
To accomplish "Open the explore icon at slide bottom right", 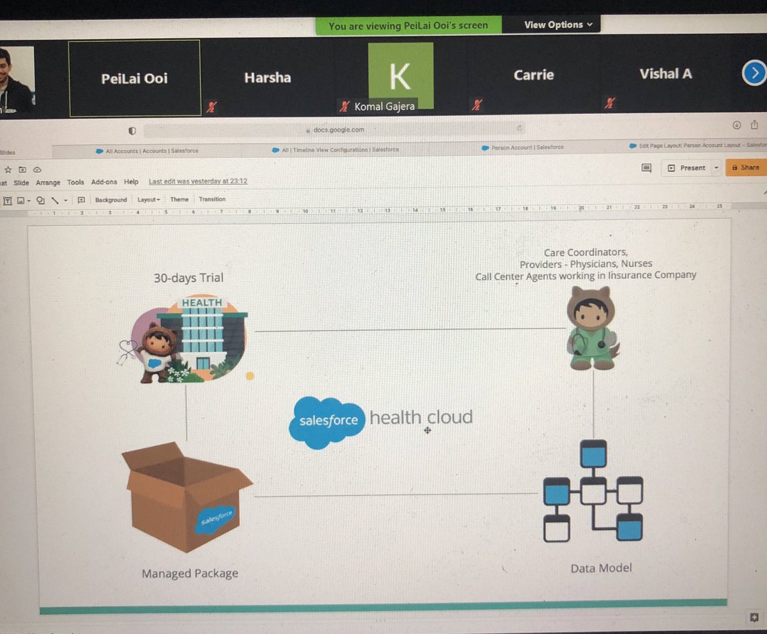I will click(x=753, y=617).
